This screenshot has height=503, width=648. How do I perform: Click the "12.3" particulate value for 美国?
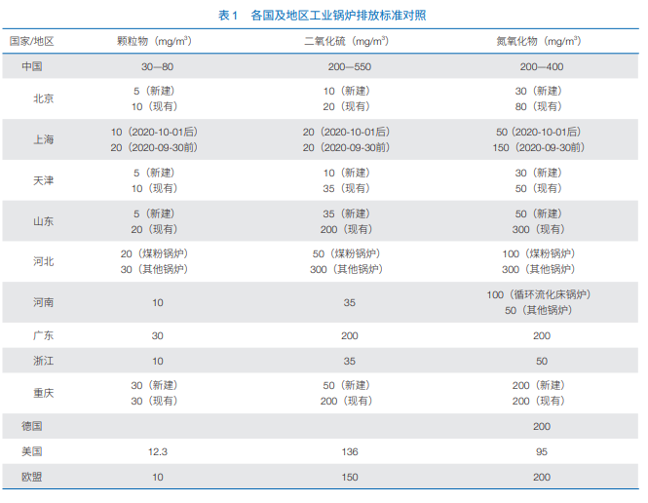coord(158,452)
